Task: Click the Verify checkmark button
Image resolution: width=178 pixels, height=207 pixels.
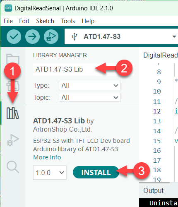Action: click(x=14, y=36)
